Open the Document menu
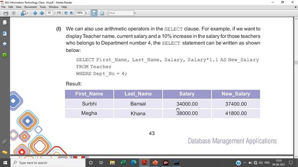Viewport: 298px width, 167px height. [x=30, y=7]
